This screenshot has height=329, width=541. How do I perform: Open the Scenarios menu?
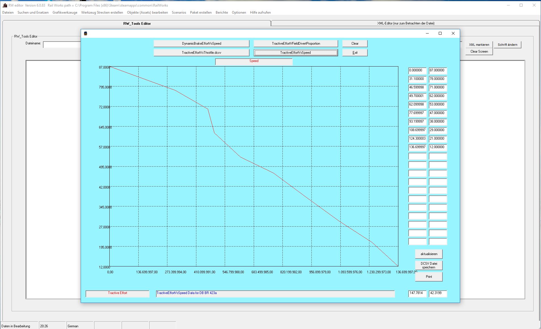[179, 13]
